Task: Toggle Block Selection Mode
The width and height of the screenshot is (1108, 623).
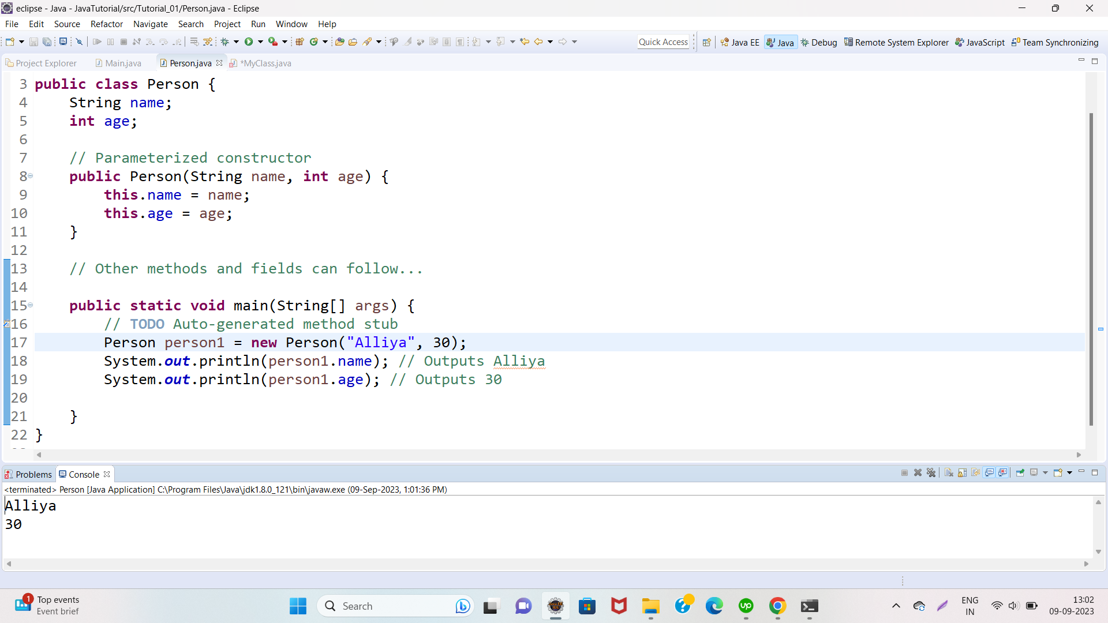Action: click(x=446, y=42)
